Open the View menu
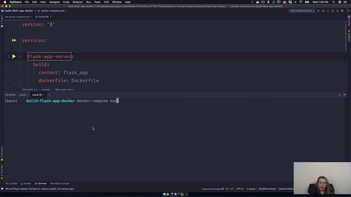351x197 pixels. pos(43,2)
